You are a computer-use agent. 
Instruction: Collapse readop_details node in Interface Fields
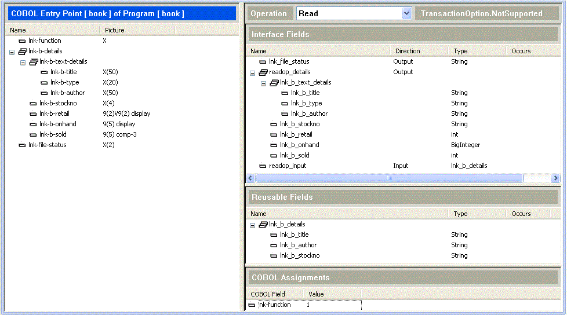point(253,72)
